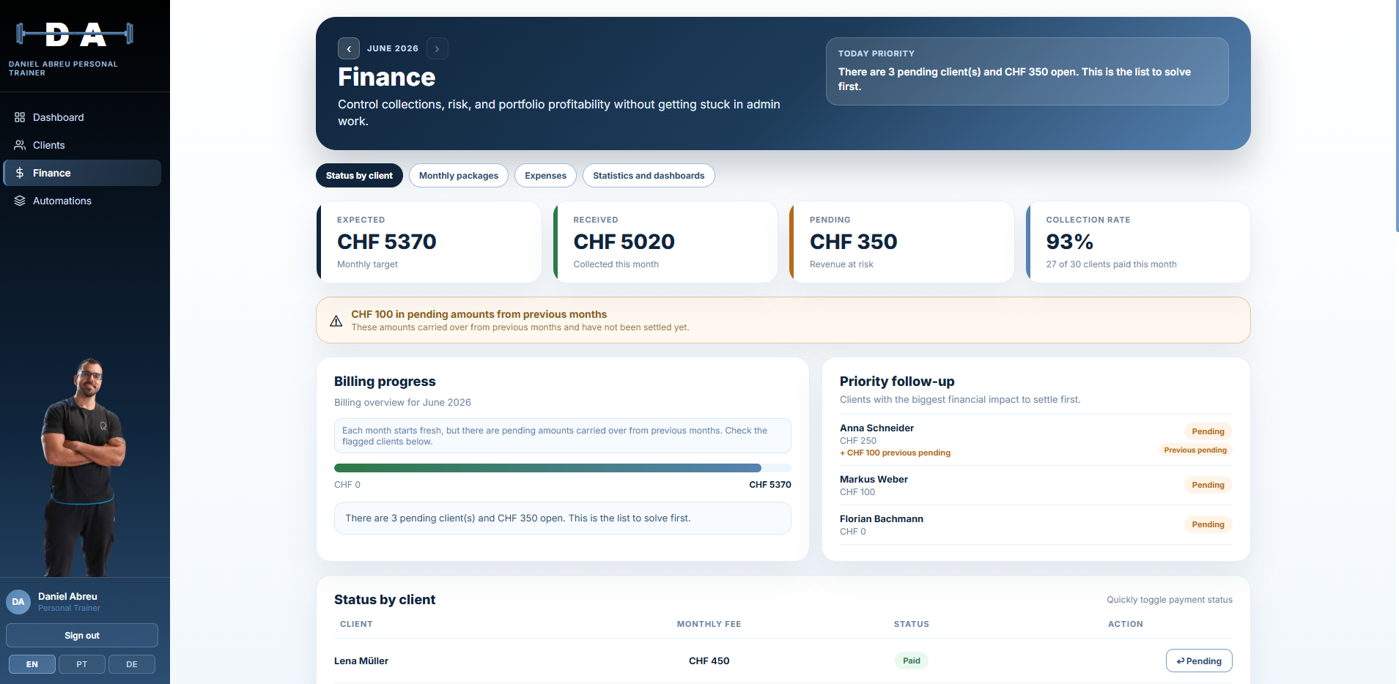Click '27 of 30 clients paid this month'
1399x684 pixels.
(x=1111, y=264)
